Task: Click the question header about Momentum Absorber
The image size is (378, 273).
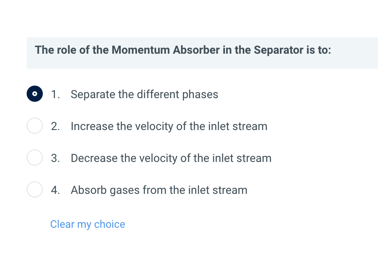Action: pyautogui.click(x=183, y=50)
